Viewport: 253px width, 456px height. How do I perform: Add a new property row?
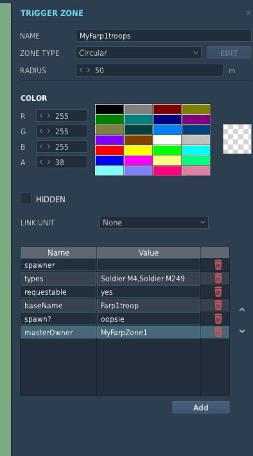point(200,407)
